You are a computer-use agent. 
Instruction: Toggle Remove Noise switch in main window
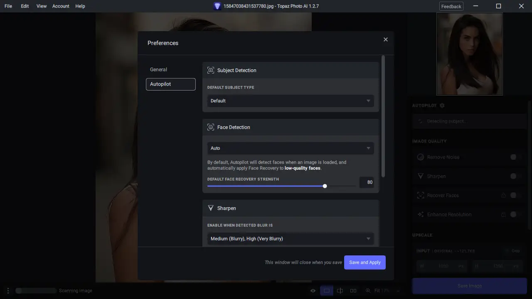(x=516, y=157)
